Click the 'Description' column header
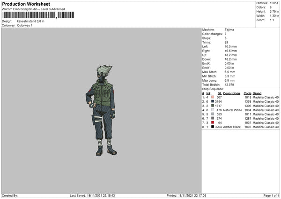 (x=231, y=93)
